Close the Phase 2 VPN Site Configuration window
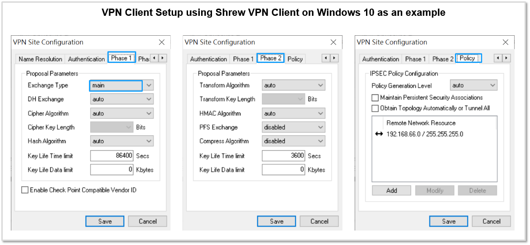 [x=333, y=42]
